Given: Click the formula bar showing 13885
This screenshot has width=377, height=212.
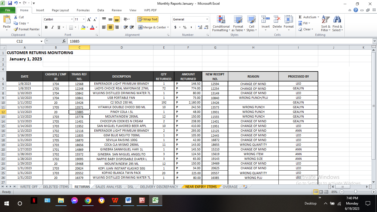Looking at the screenshot, I should [220, 41].
